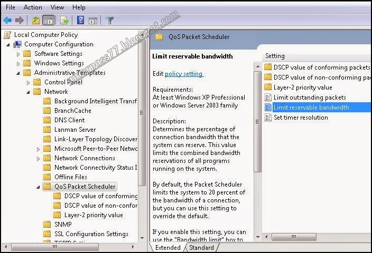The width and height of the screenshot is (372, 253).
Task: Select 'Limit outstanding packets' setting
Action: [x=310, y=98]
